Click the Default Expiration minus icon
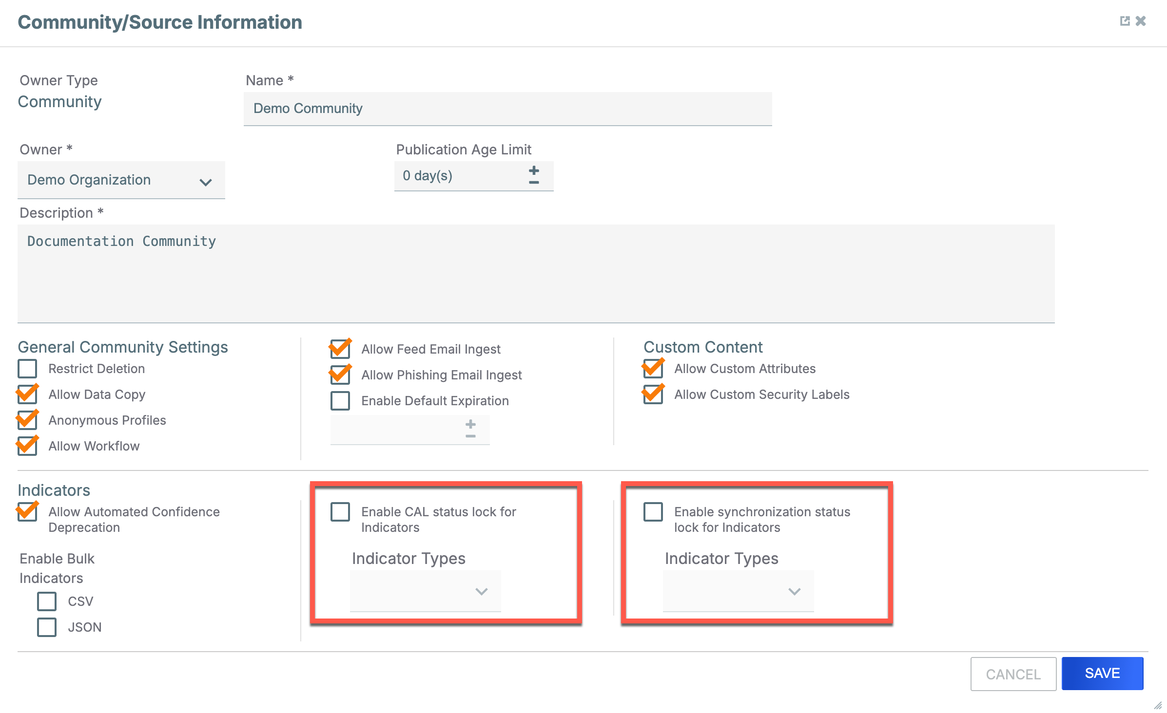This screenshot has height=713, width=1167. point(470,436)
